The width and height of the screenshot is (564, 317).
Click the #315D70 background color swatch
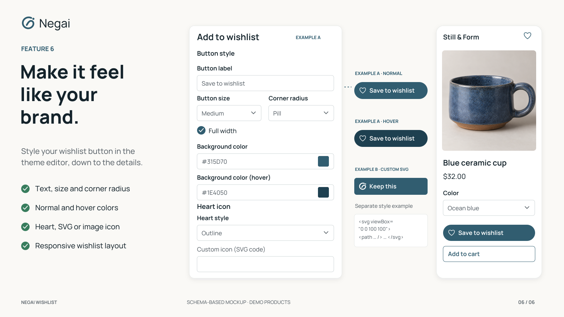pyautogui.click(x=323, y=161)
